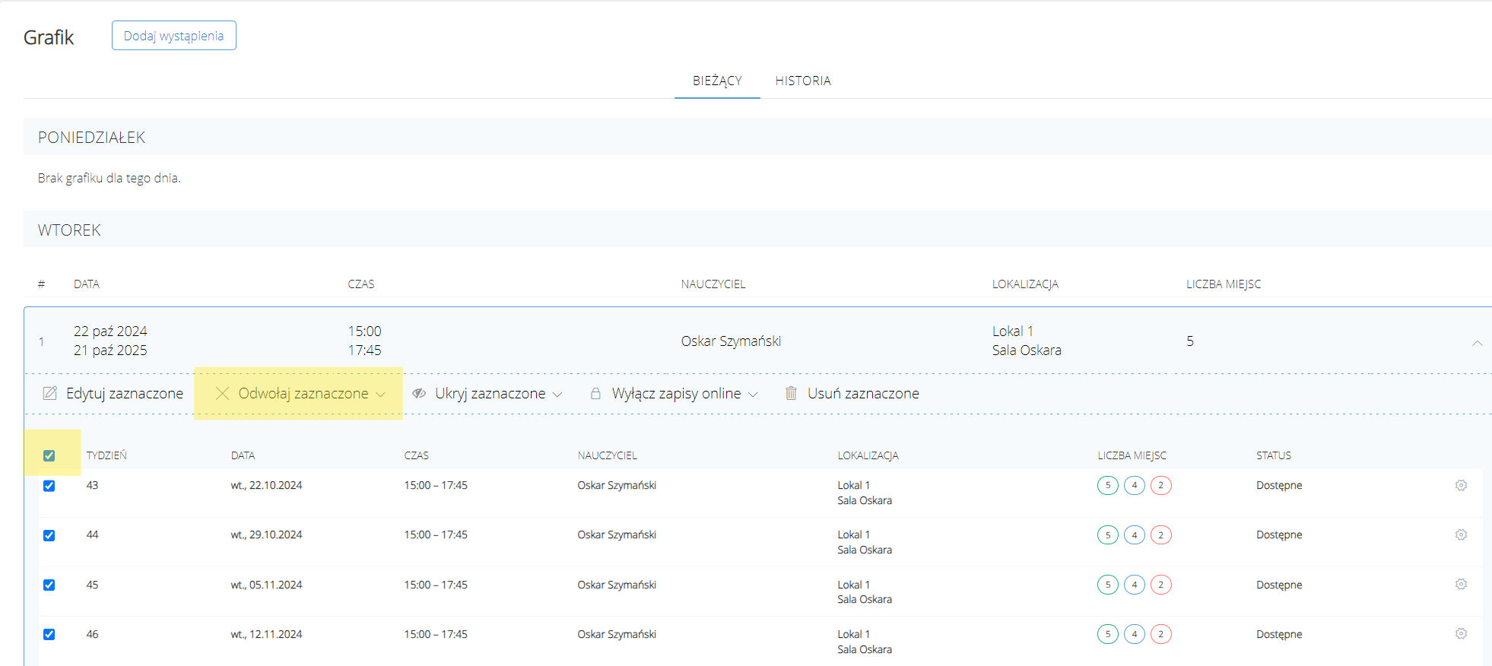1492x666 pixels.
Task: Click the date wt., 05.11.2024
Action: 267,585
